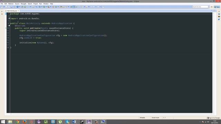Toggle the highlighted Mark Occurrences icon
Screen dimensions: 221x124
click(74, 7)
